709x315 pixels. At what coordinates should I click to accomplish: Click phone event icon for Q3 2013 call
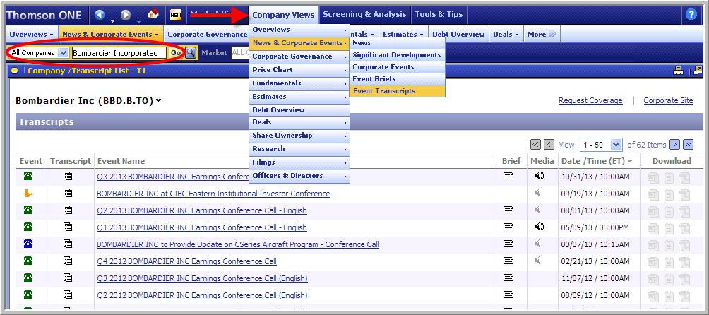click(x=28, y=176)
